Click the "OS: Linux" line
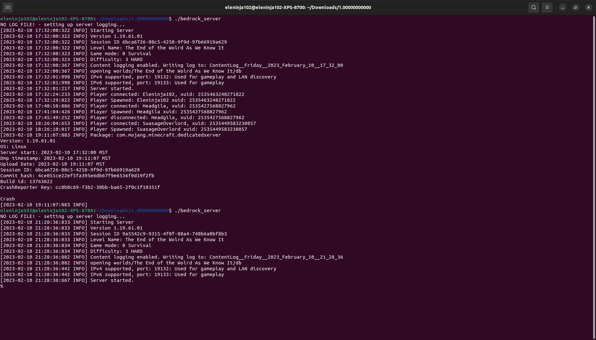Image resolution: width=596 pixels, height=340 pixels. pos(14,147)
